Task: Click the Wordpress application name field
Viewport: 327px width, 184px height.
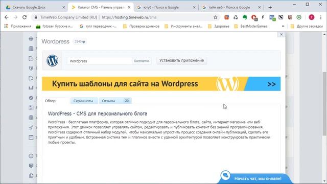Action: coord(100,61)
